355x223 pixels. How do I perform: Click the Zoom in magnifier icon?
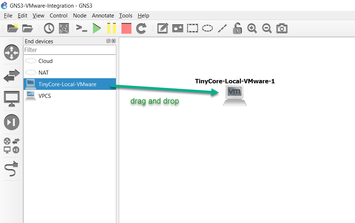pyautogui.click(x=252, y=28)
